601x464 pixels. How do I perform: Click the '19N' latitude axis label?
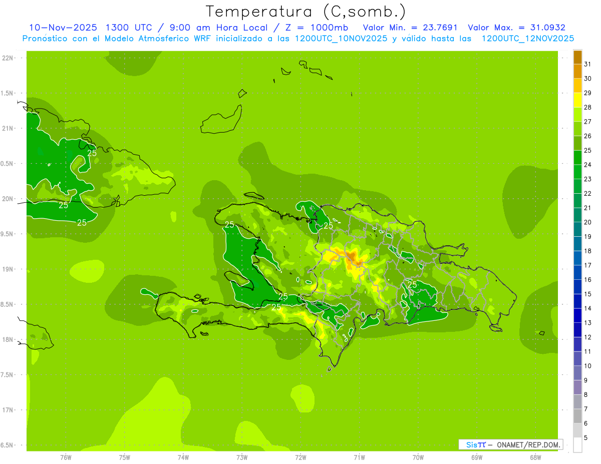(7, 269)
